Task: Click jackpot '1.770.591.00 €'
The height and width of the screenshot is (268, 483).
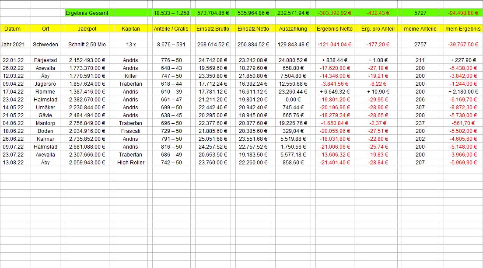Action: (x=87, y=76)
